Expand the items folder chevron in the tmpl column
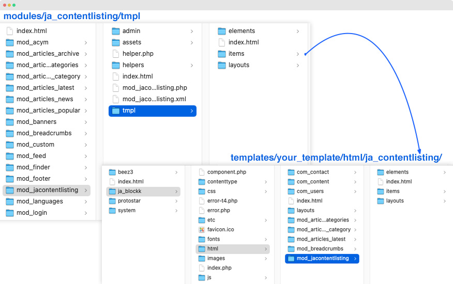This screenshot has width=453, height=284. tap(297, 54)
